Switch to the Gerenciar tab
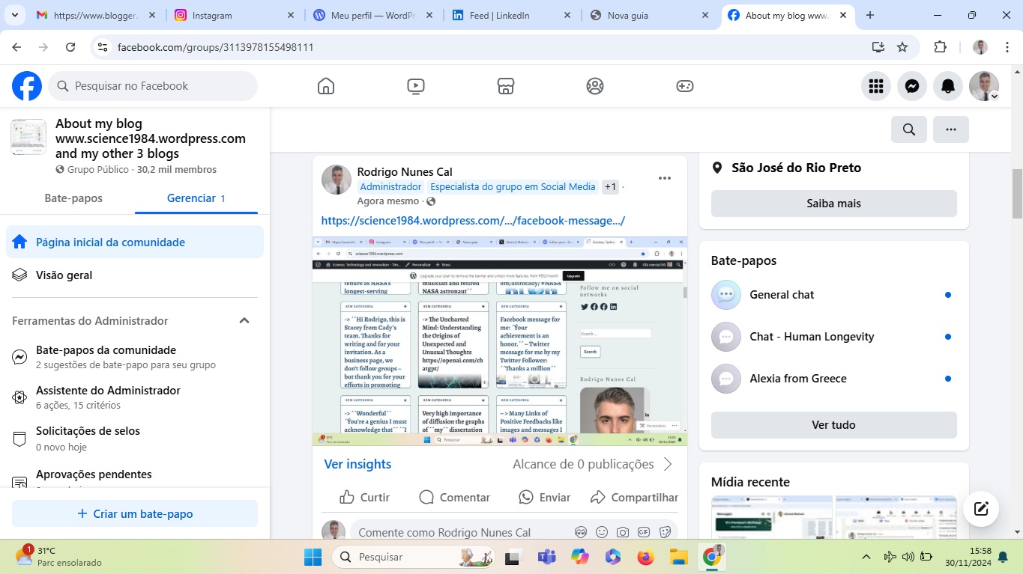 [x=196, y=198]
